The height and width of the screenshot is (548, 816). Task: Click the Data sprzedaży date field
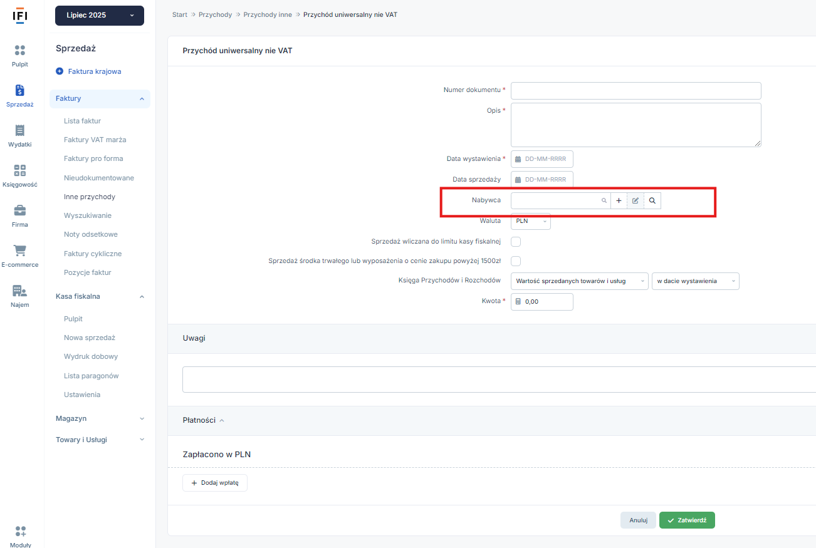click(542, 180)
